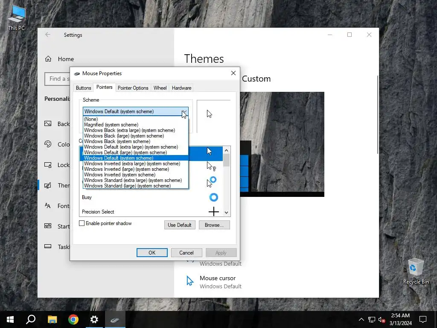Screen dimensions: 437x328
Task: Click Settings window vertical scrollbar
Action: pyautogui.click(x=377, y=114)
